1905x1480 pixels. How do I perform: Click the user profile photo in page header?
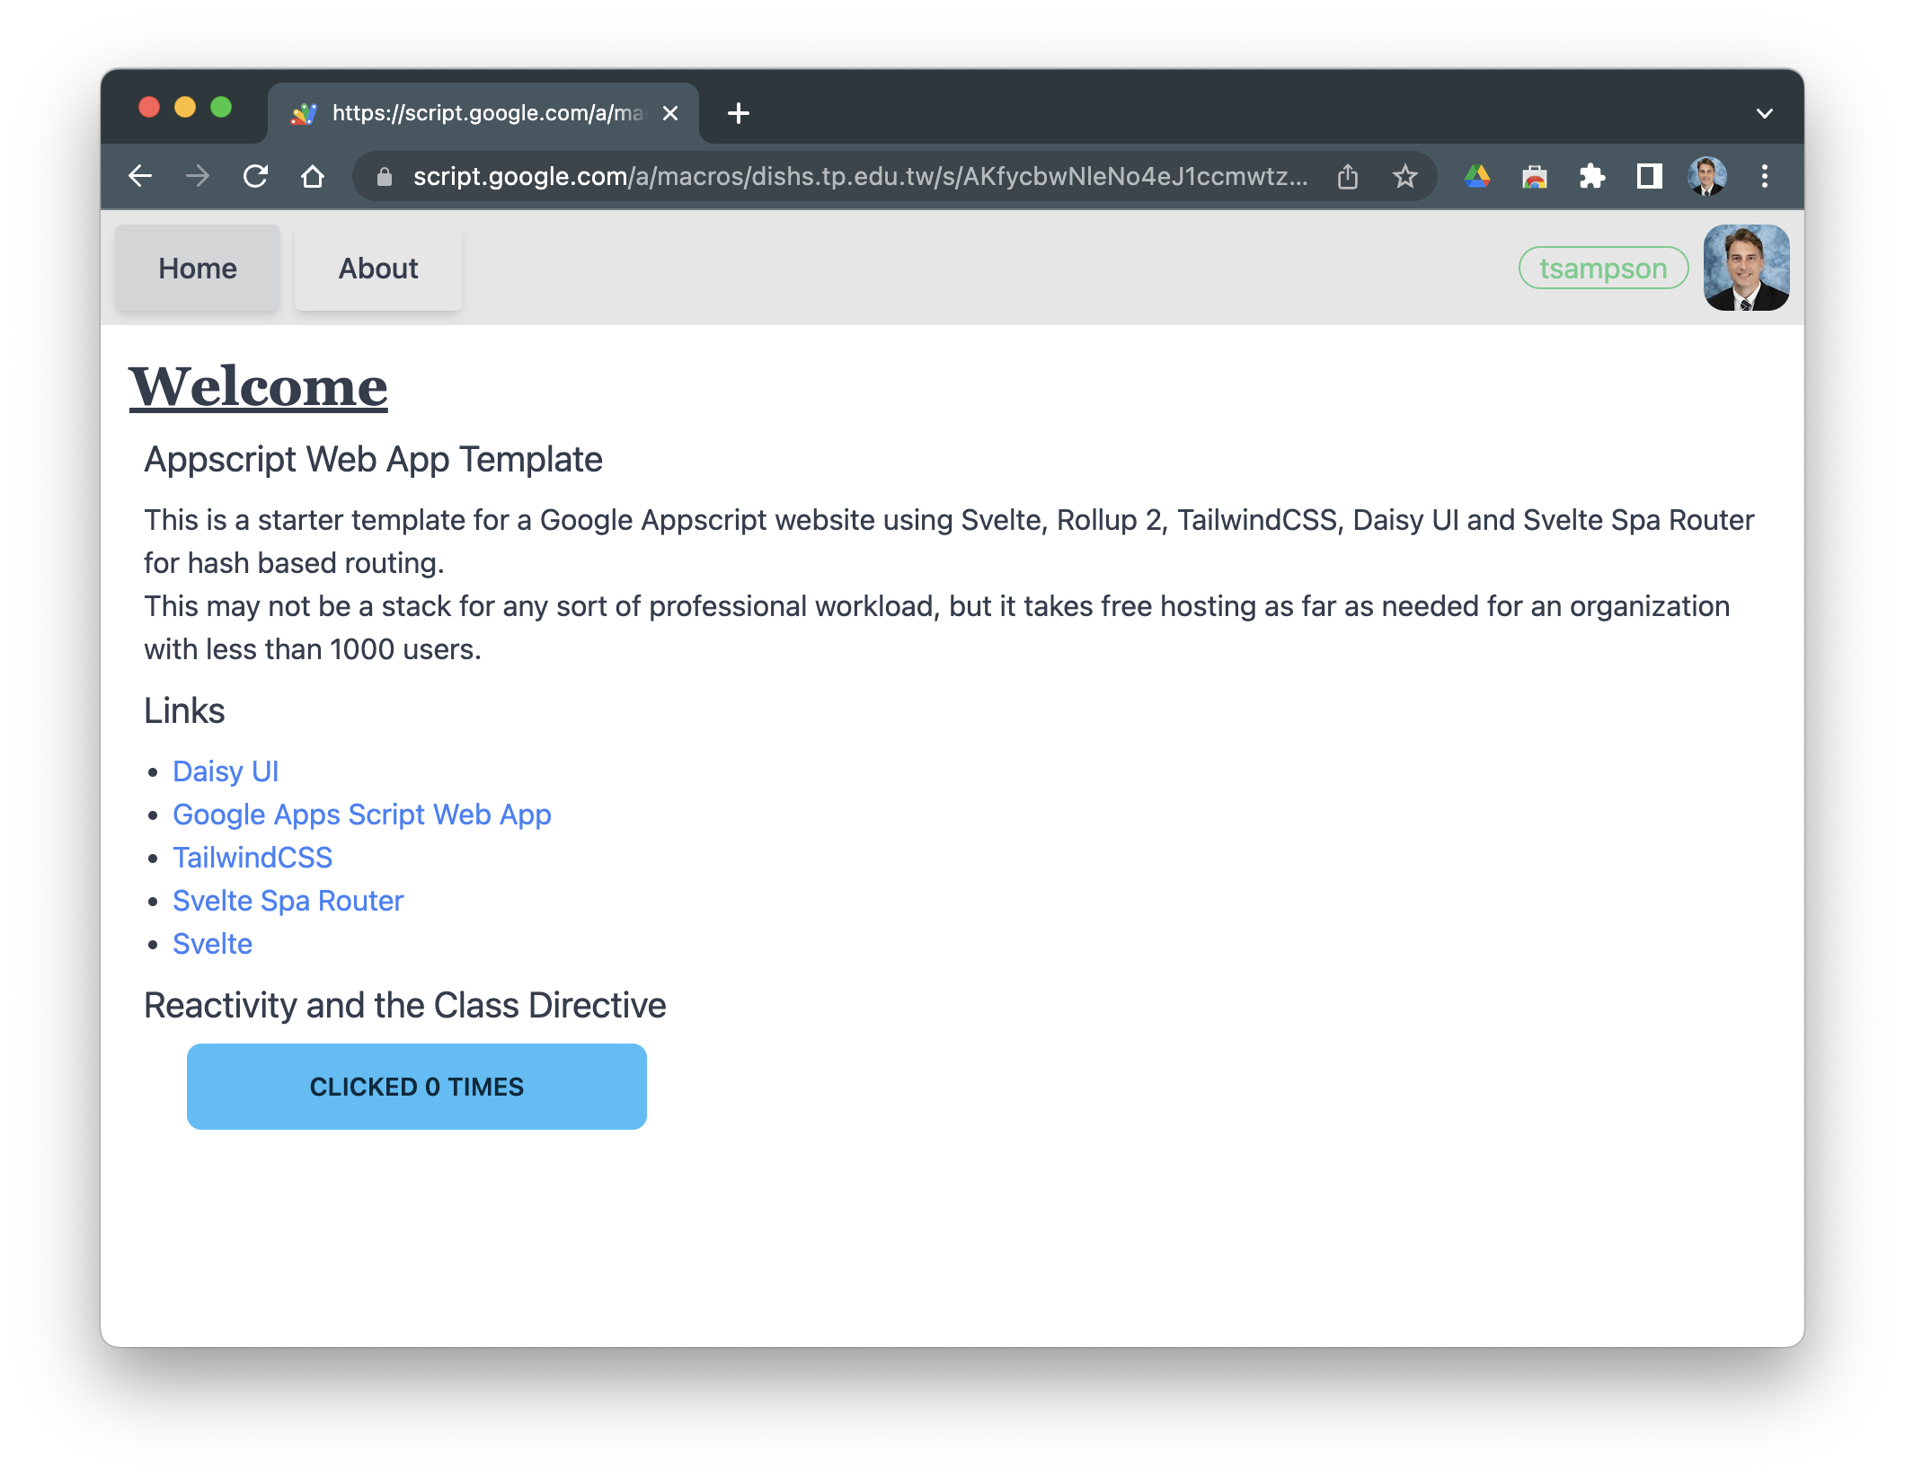click(1745, 268)
